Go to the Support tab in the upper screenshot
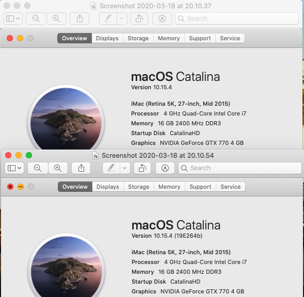 point(200,38)
